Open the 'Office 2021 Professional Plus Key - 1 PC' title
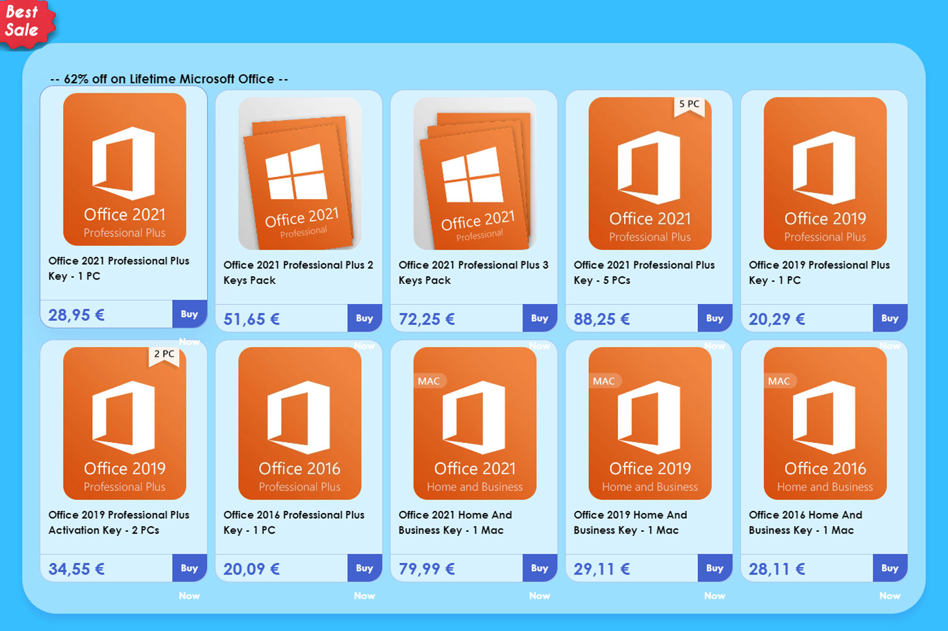The height and width of the screenshot is (631, 948). [119, 268]
